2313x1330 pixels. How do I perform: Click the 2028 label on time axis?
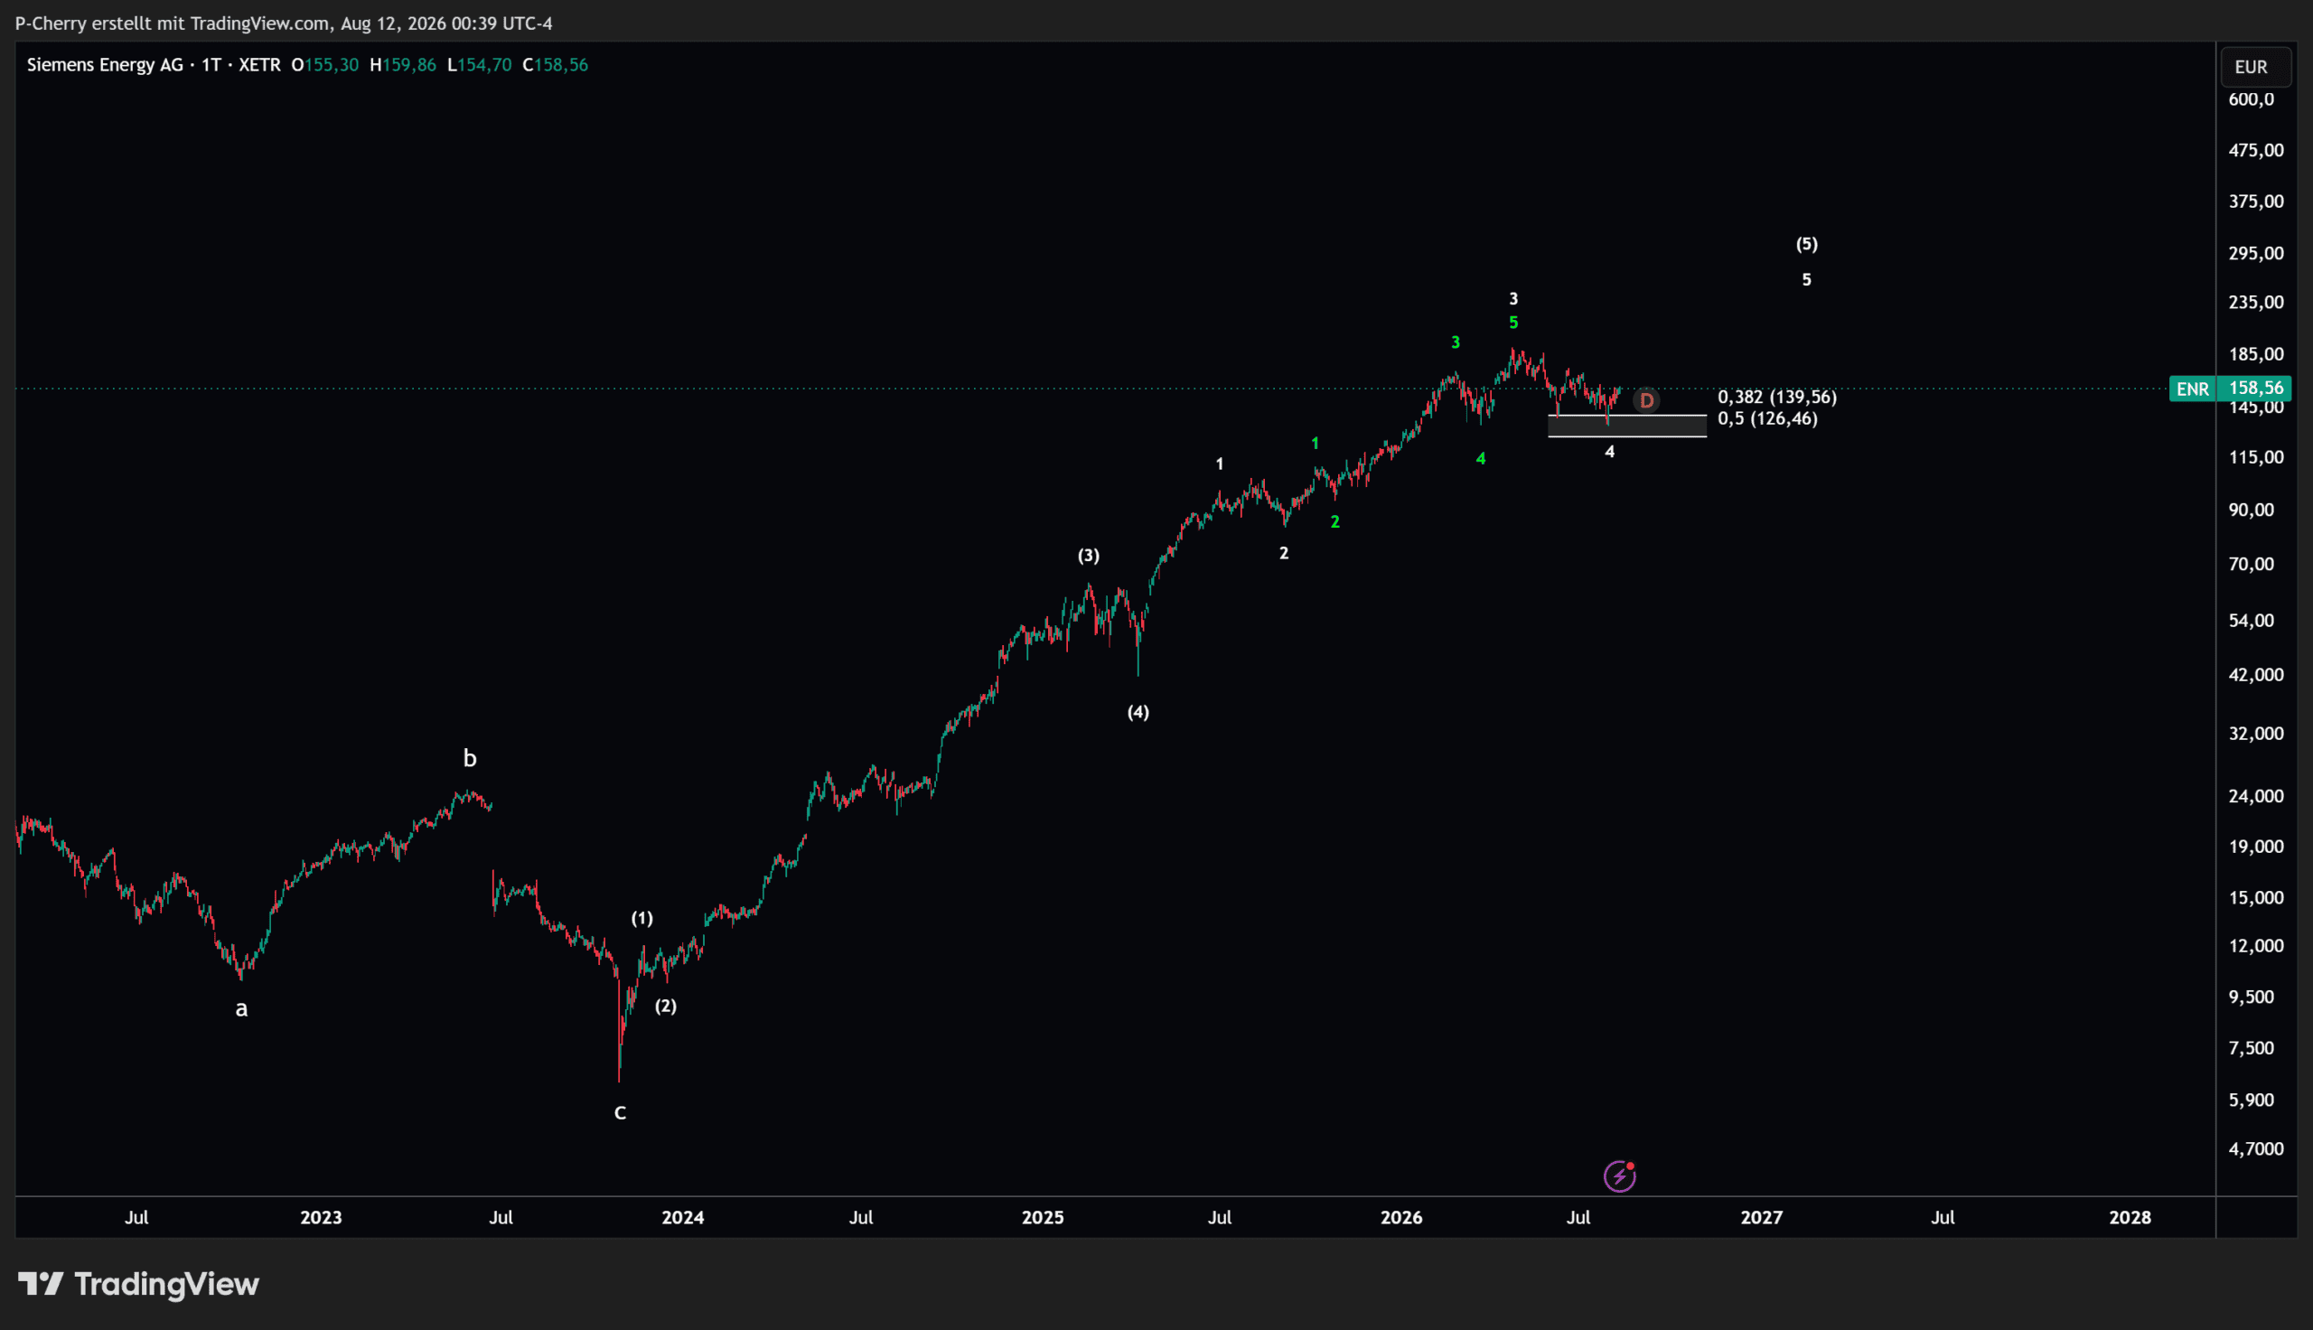(x=2130, y=1218)
